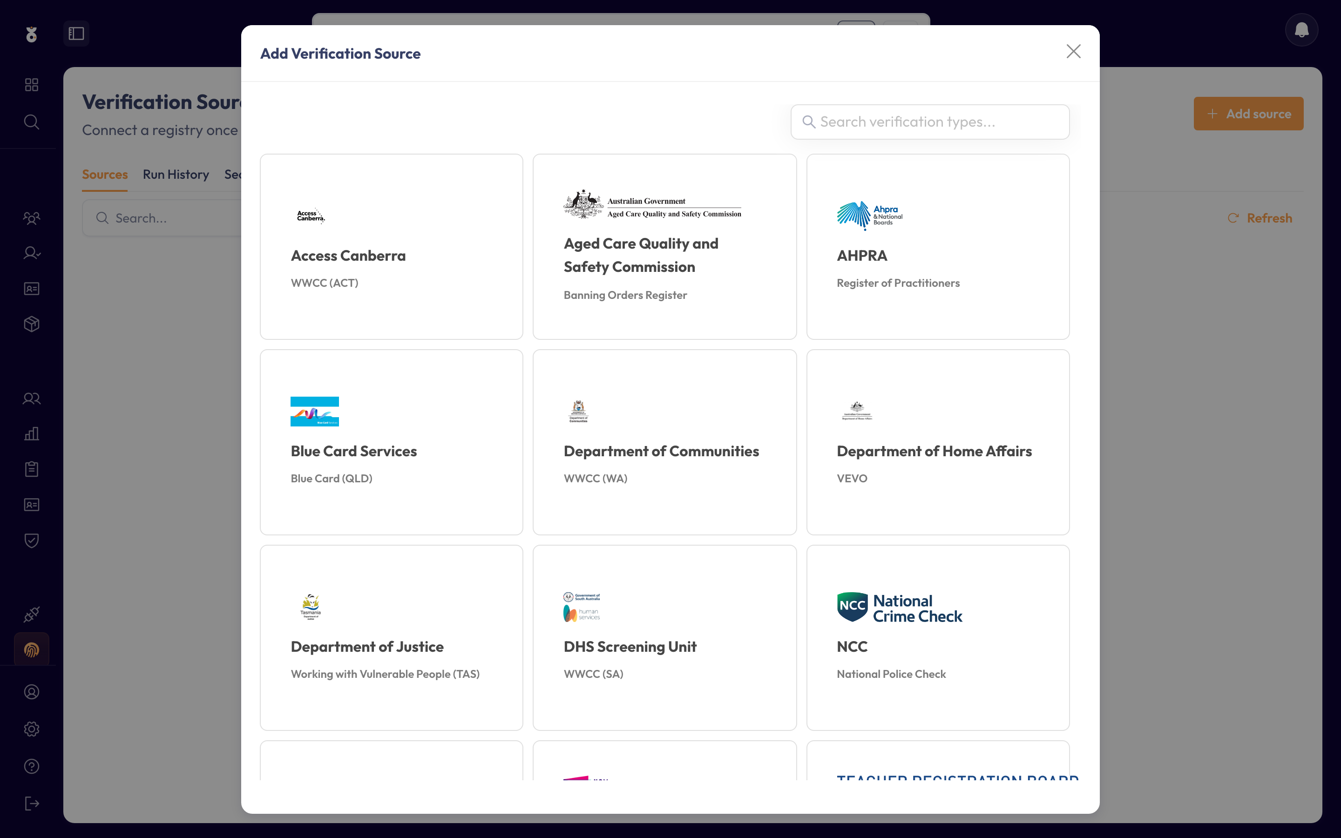
Task: Select the AHPRA Register of Practitioners card
Action: tap(938, 247)
